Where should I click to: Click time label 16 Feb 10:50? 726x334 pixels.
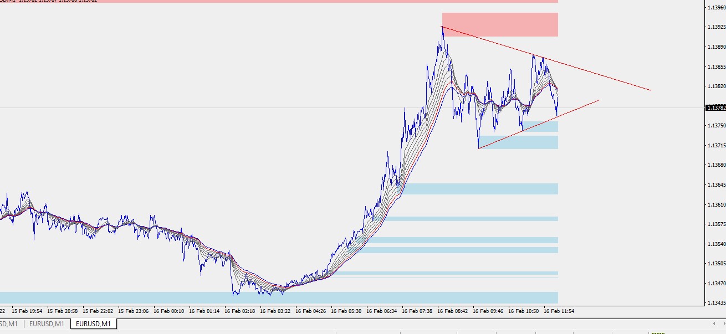pyautogui.click(x=524, y=311)
